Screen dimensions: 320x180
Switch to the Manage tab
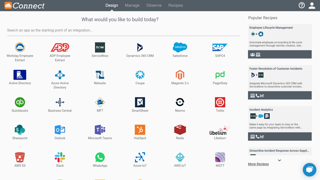[x=132, y=5]
